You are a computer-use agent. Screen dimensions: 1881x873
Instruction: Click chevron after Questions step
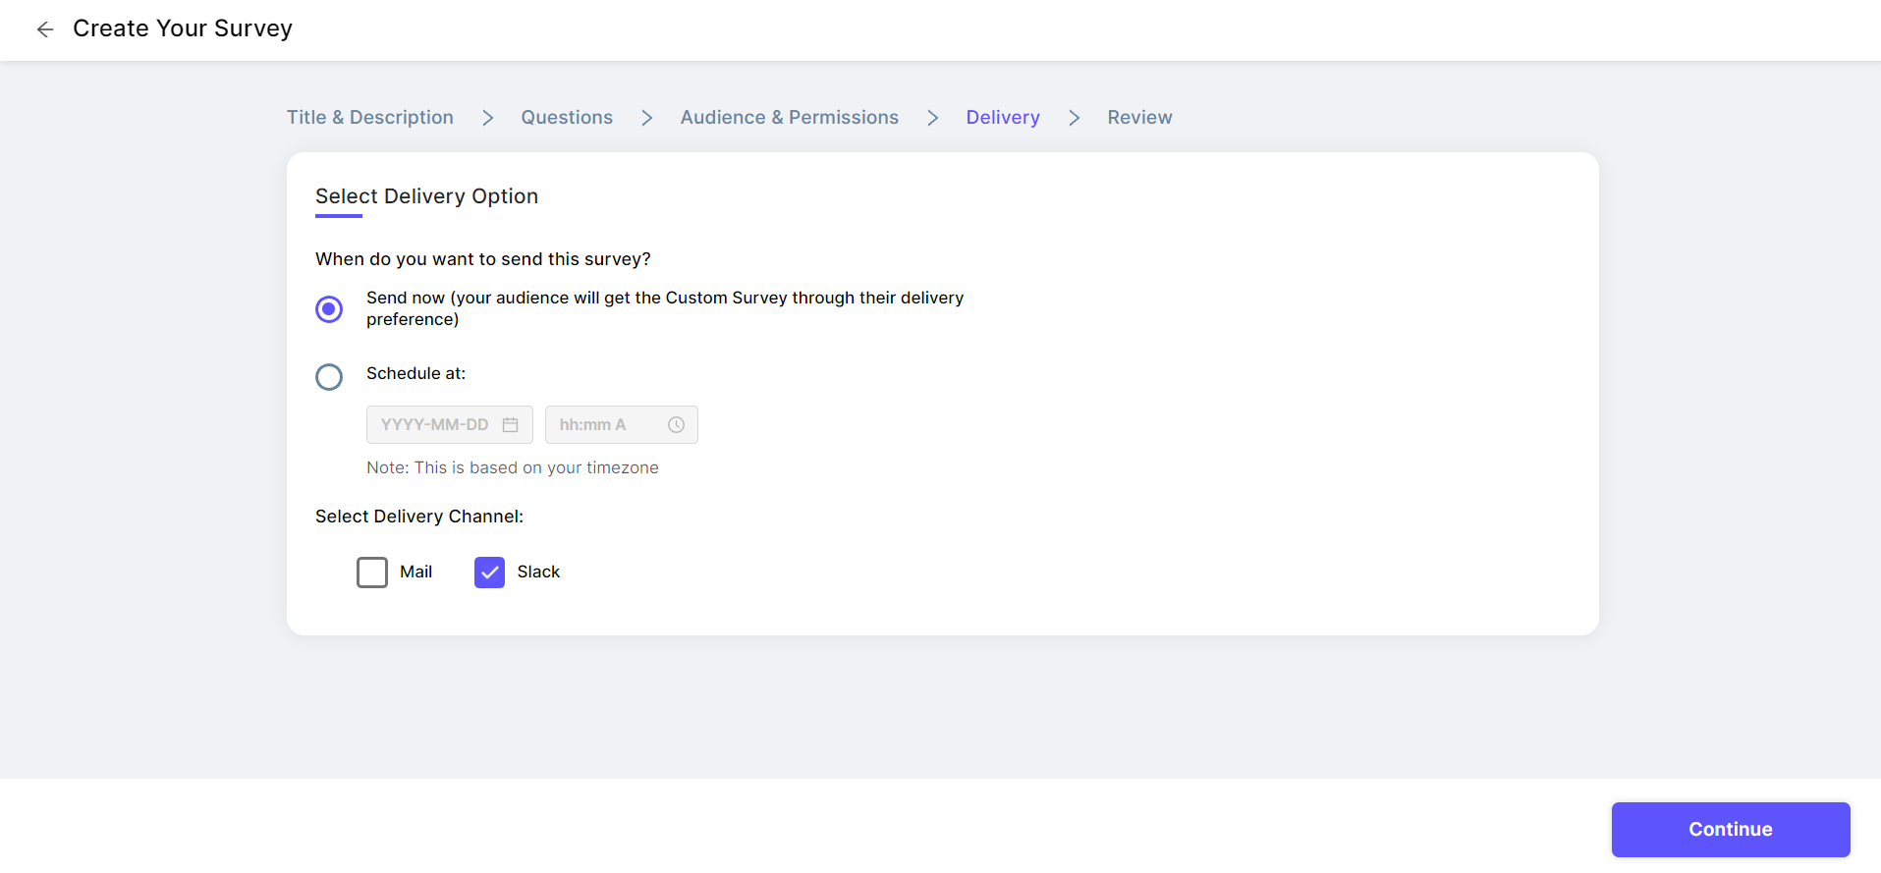[x=646, y=118]
